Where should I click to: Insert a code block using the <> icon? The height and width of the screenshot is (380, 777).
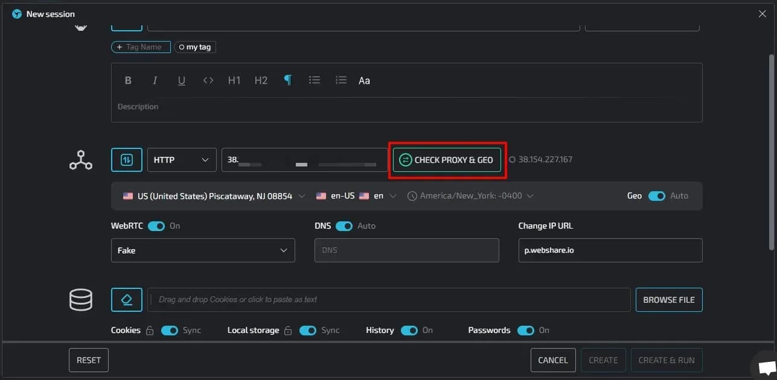[208, 80]
